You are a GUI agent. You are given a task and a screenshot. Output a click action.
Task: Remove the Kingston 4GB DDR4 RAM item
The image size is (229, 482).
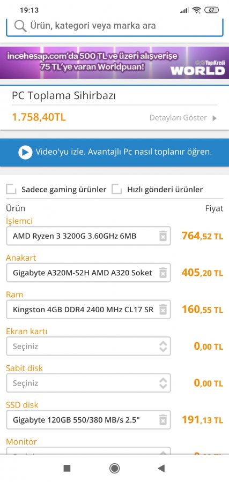163,310
